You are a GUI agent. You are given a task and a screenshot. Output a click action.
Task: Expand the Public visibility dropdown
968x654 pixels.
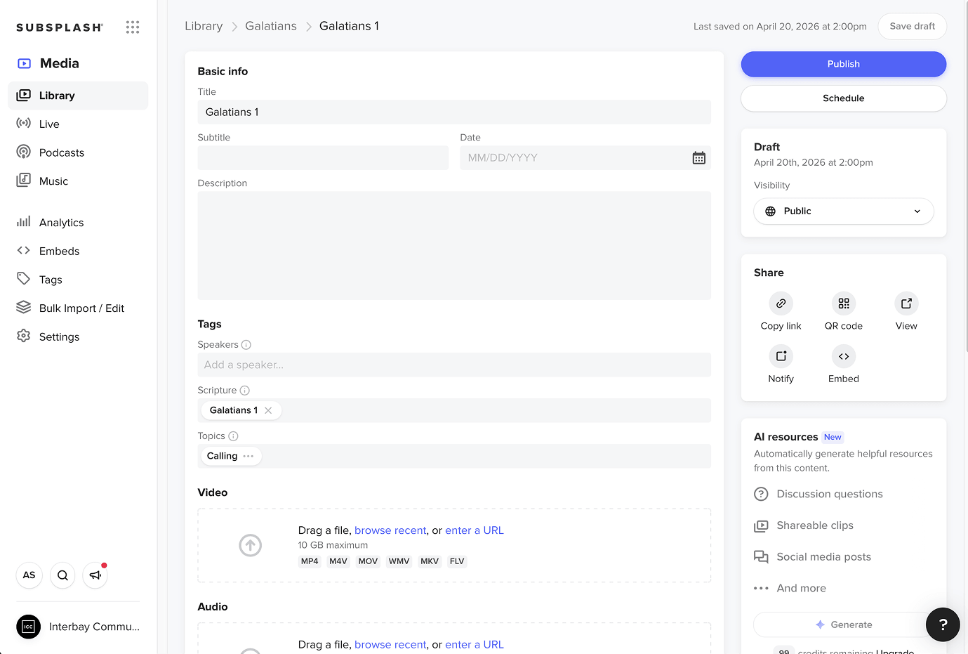click(844, 211)
